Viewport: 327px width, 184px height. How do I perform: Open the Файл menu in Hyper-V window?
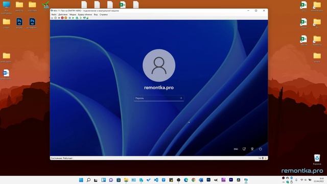pos(54,15)
